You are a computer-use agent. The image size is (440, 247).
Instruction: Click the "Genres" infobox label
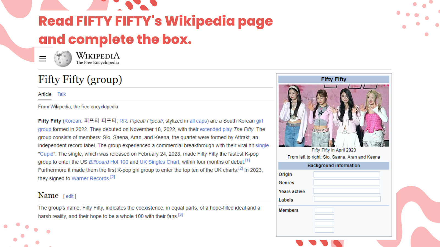point(286,183)
